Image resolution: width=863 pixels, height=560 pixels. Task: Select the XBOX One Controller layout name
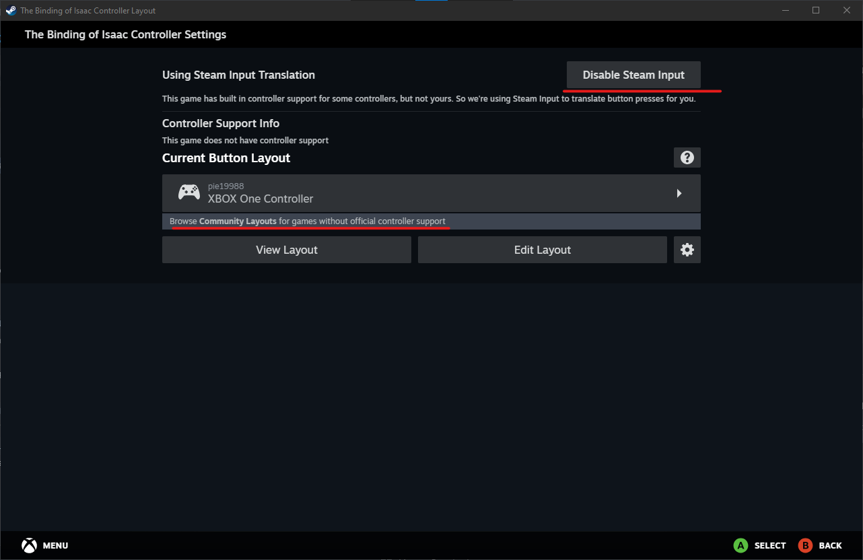261,199
